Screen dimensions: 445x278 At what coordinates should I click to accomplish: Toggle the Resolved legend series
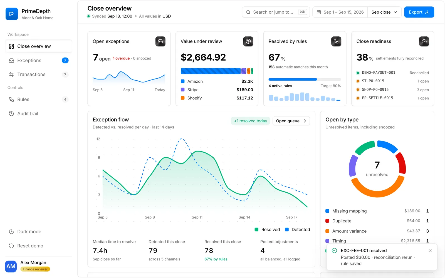tap(267, 229)
